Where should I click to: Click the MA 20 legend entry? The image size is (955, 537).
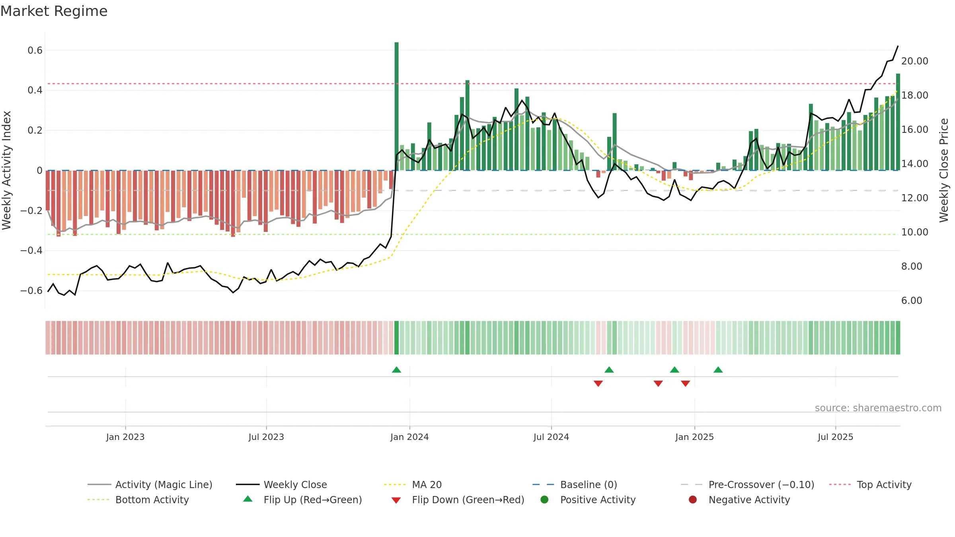(x=413, y=484)
